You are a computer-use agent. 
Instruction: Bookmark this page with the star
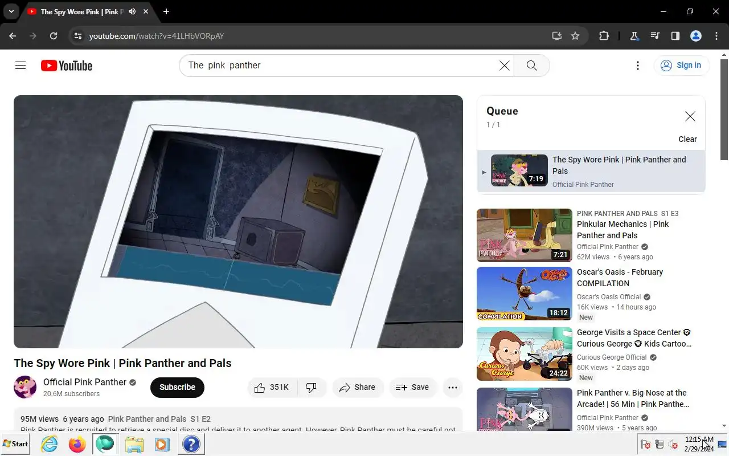pos(575,36)
